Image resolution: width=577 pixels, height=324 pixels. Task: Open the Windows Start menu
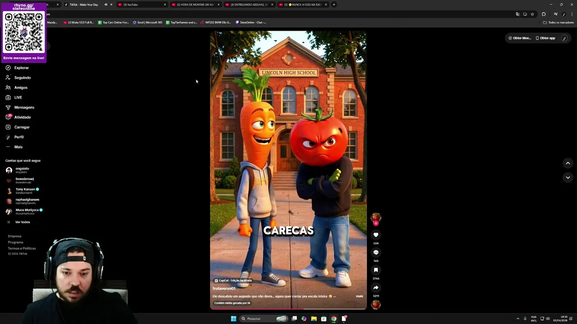[234, 319]
